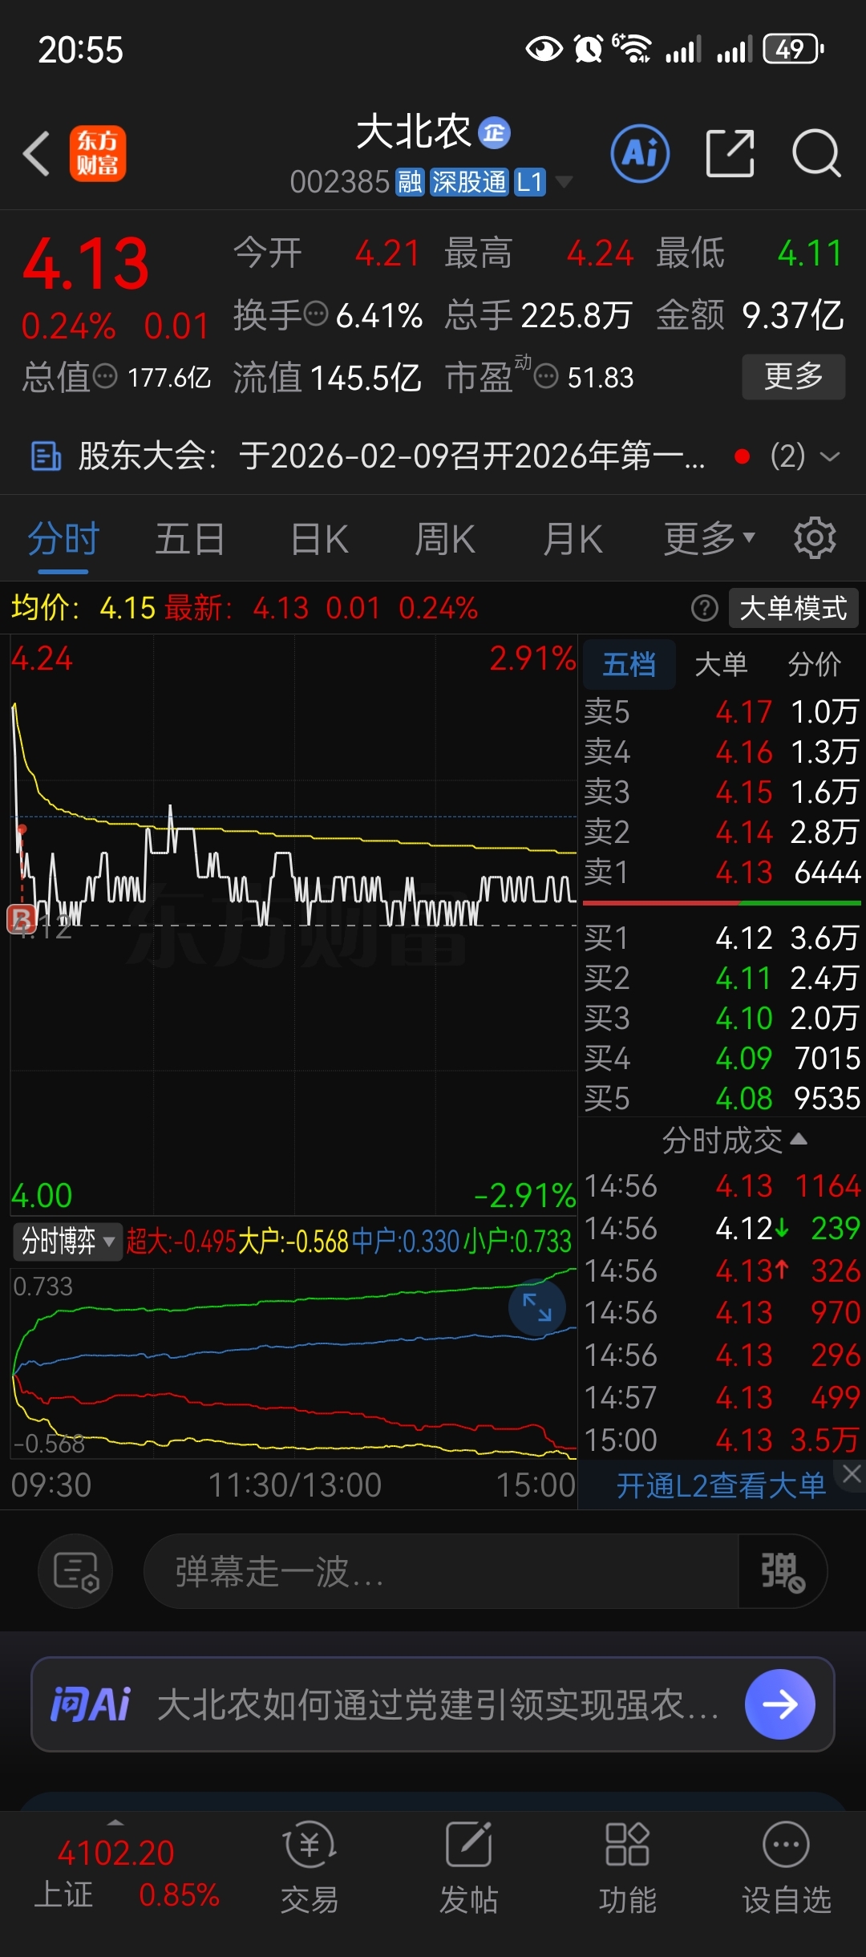Click 开通L2查看大单 link
The height and width of the screenshot is (1957, 866).
(x=721, y=1485)
